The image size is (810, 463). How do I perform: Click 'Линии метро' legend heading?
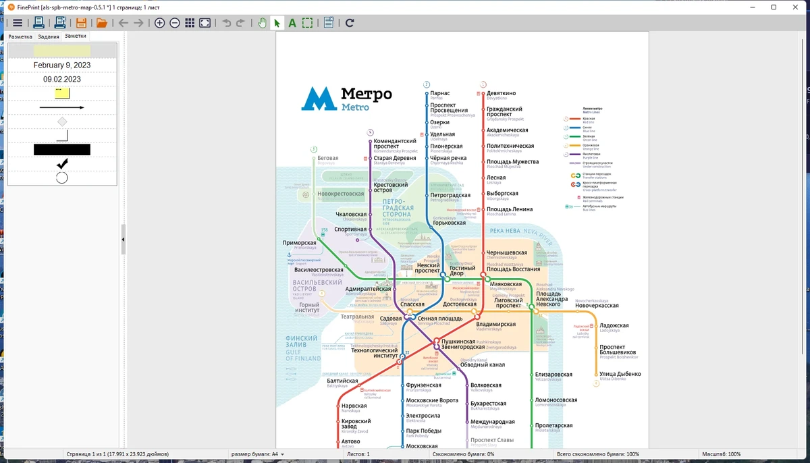pos(593,109)
